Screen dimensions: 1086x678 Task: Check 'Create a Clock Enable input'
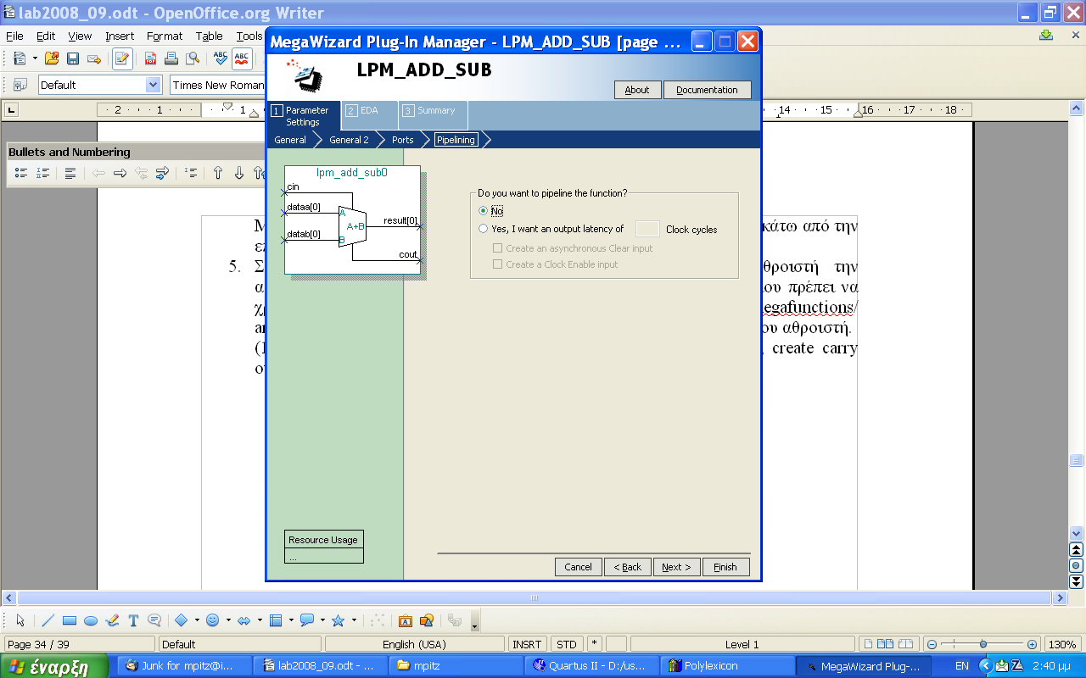498,264
